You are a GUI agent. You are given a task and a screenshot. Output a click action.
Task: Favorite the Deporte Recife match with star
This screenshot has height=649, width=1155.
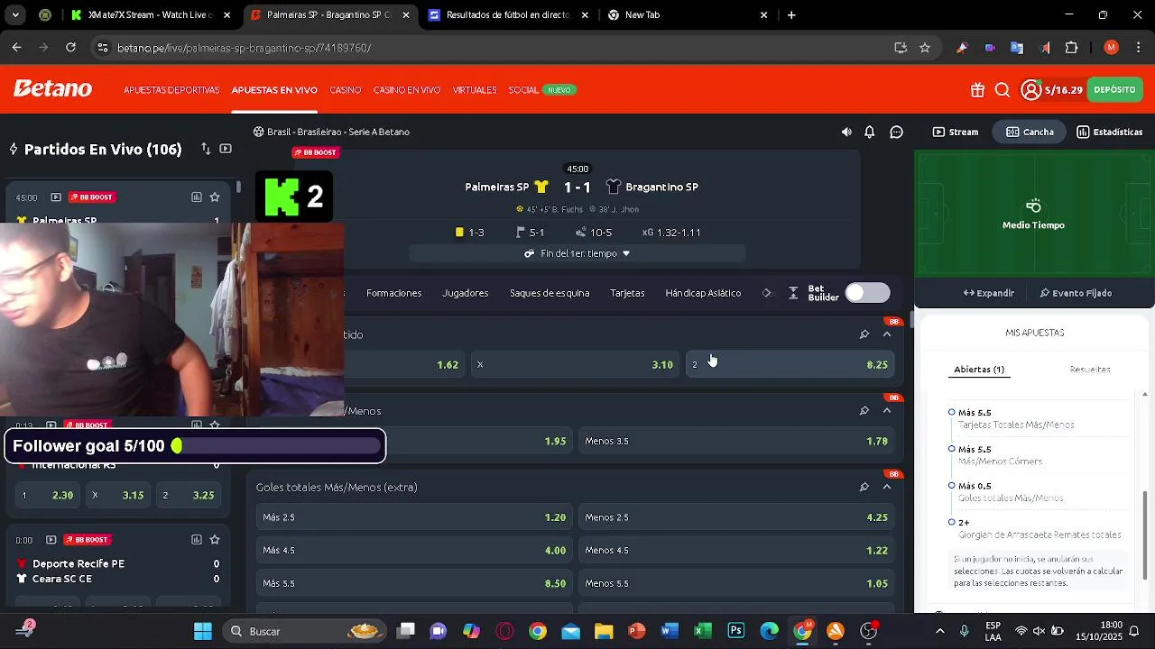[x=215, y=540]
